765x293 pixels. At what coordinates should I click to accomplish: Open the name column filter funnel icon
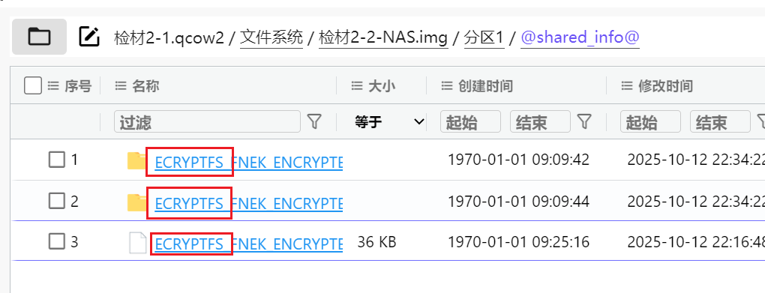(x=315, y=121)
